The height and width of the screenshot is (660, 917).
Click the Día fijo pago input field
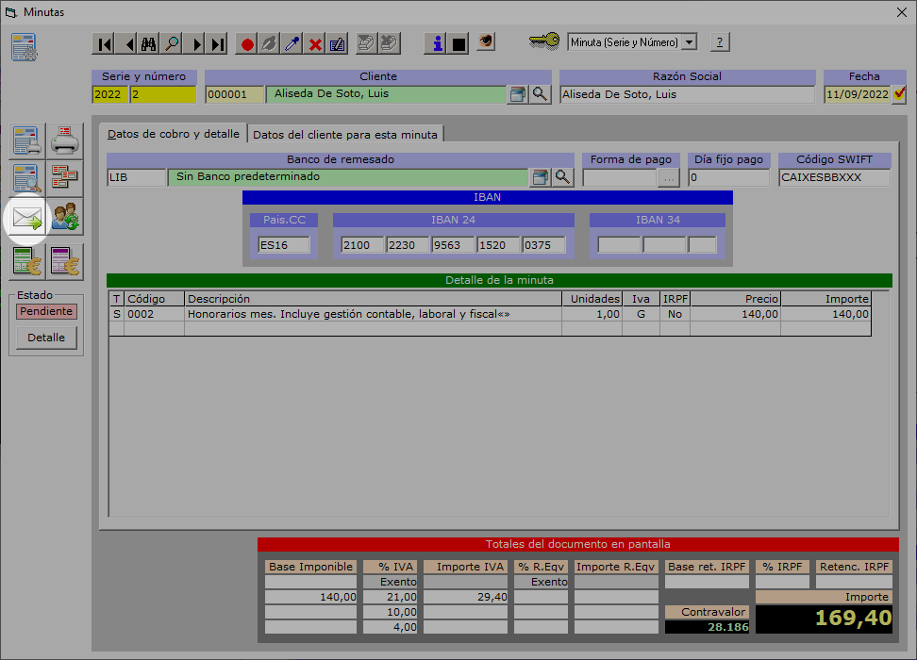coord(729,177)
